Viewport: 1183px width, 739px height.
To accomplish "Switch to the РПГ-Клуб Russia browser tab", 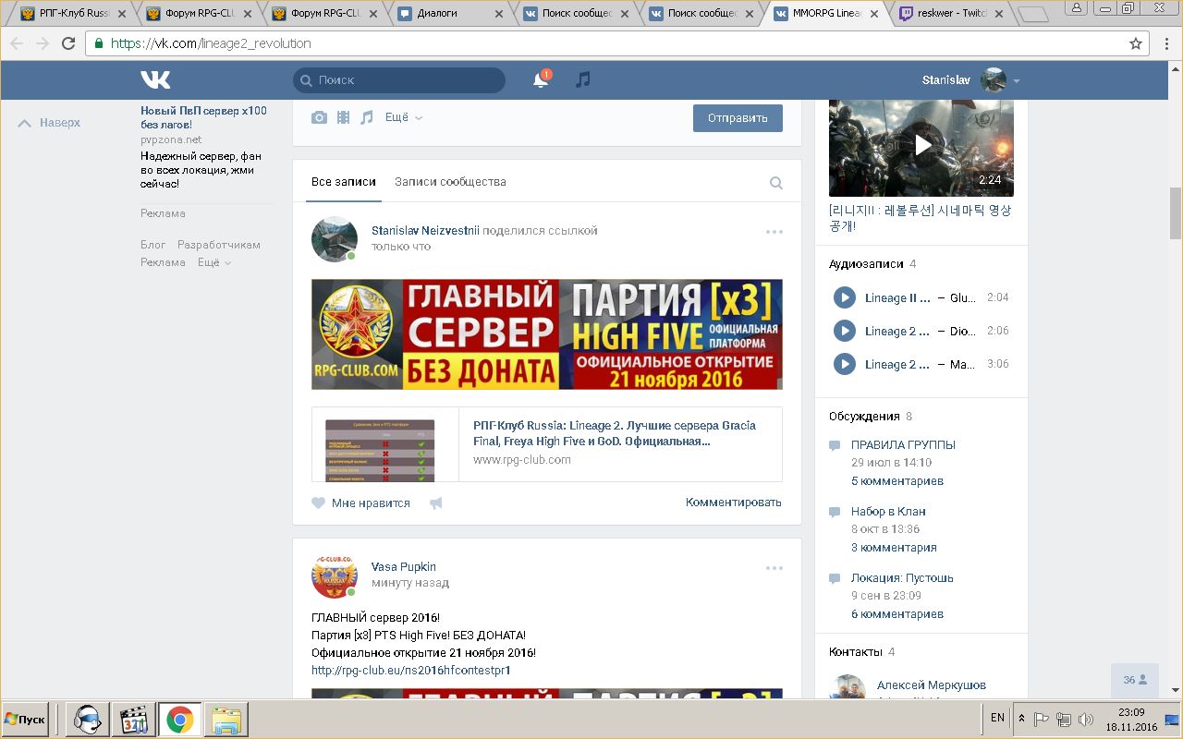I will coord(71,14).
